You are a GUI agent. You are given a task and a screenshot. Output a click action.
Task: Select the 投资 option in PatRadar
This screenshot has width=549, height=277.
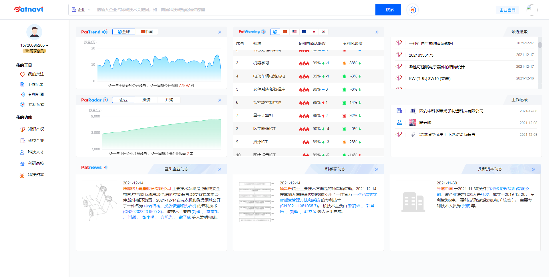coord(146,99)
